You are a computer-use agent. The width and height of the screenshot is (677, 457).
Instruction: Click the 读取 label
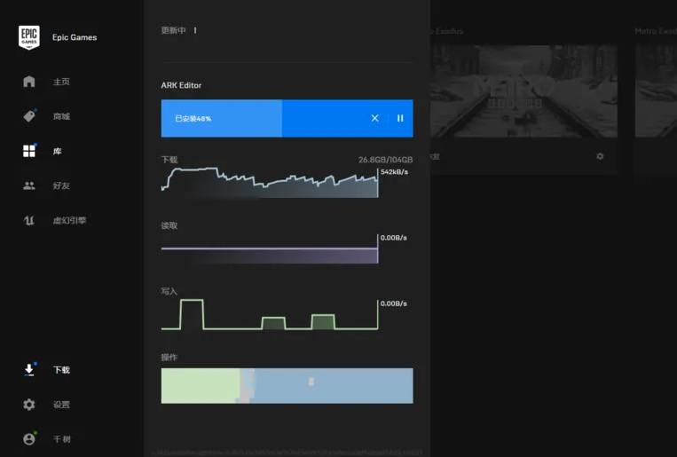[169, 225]
